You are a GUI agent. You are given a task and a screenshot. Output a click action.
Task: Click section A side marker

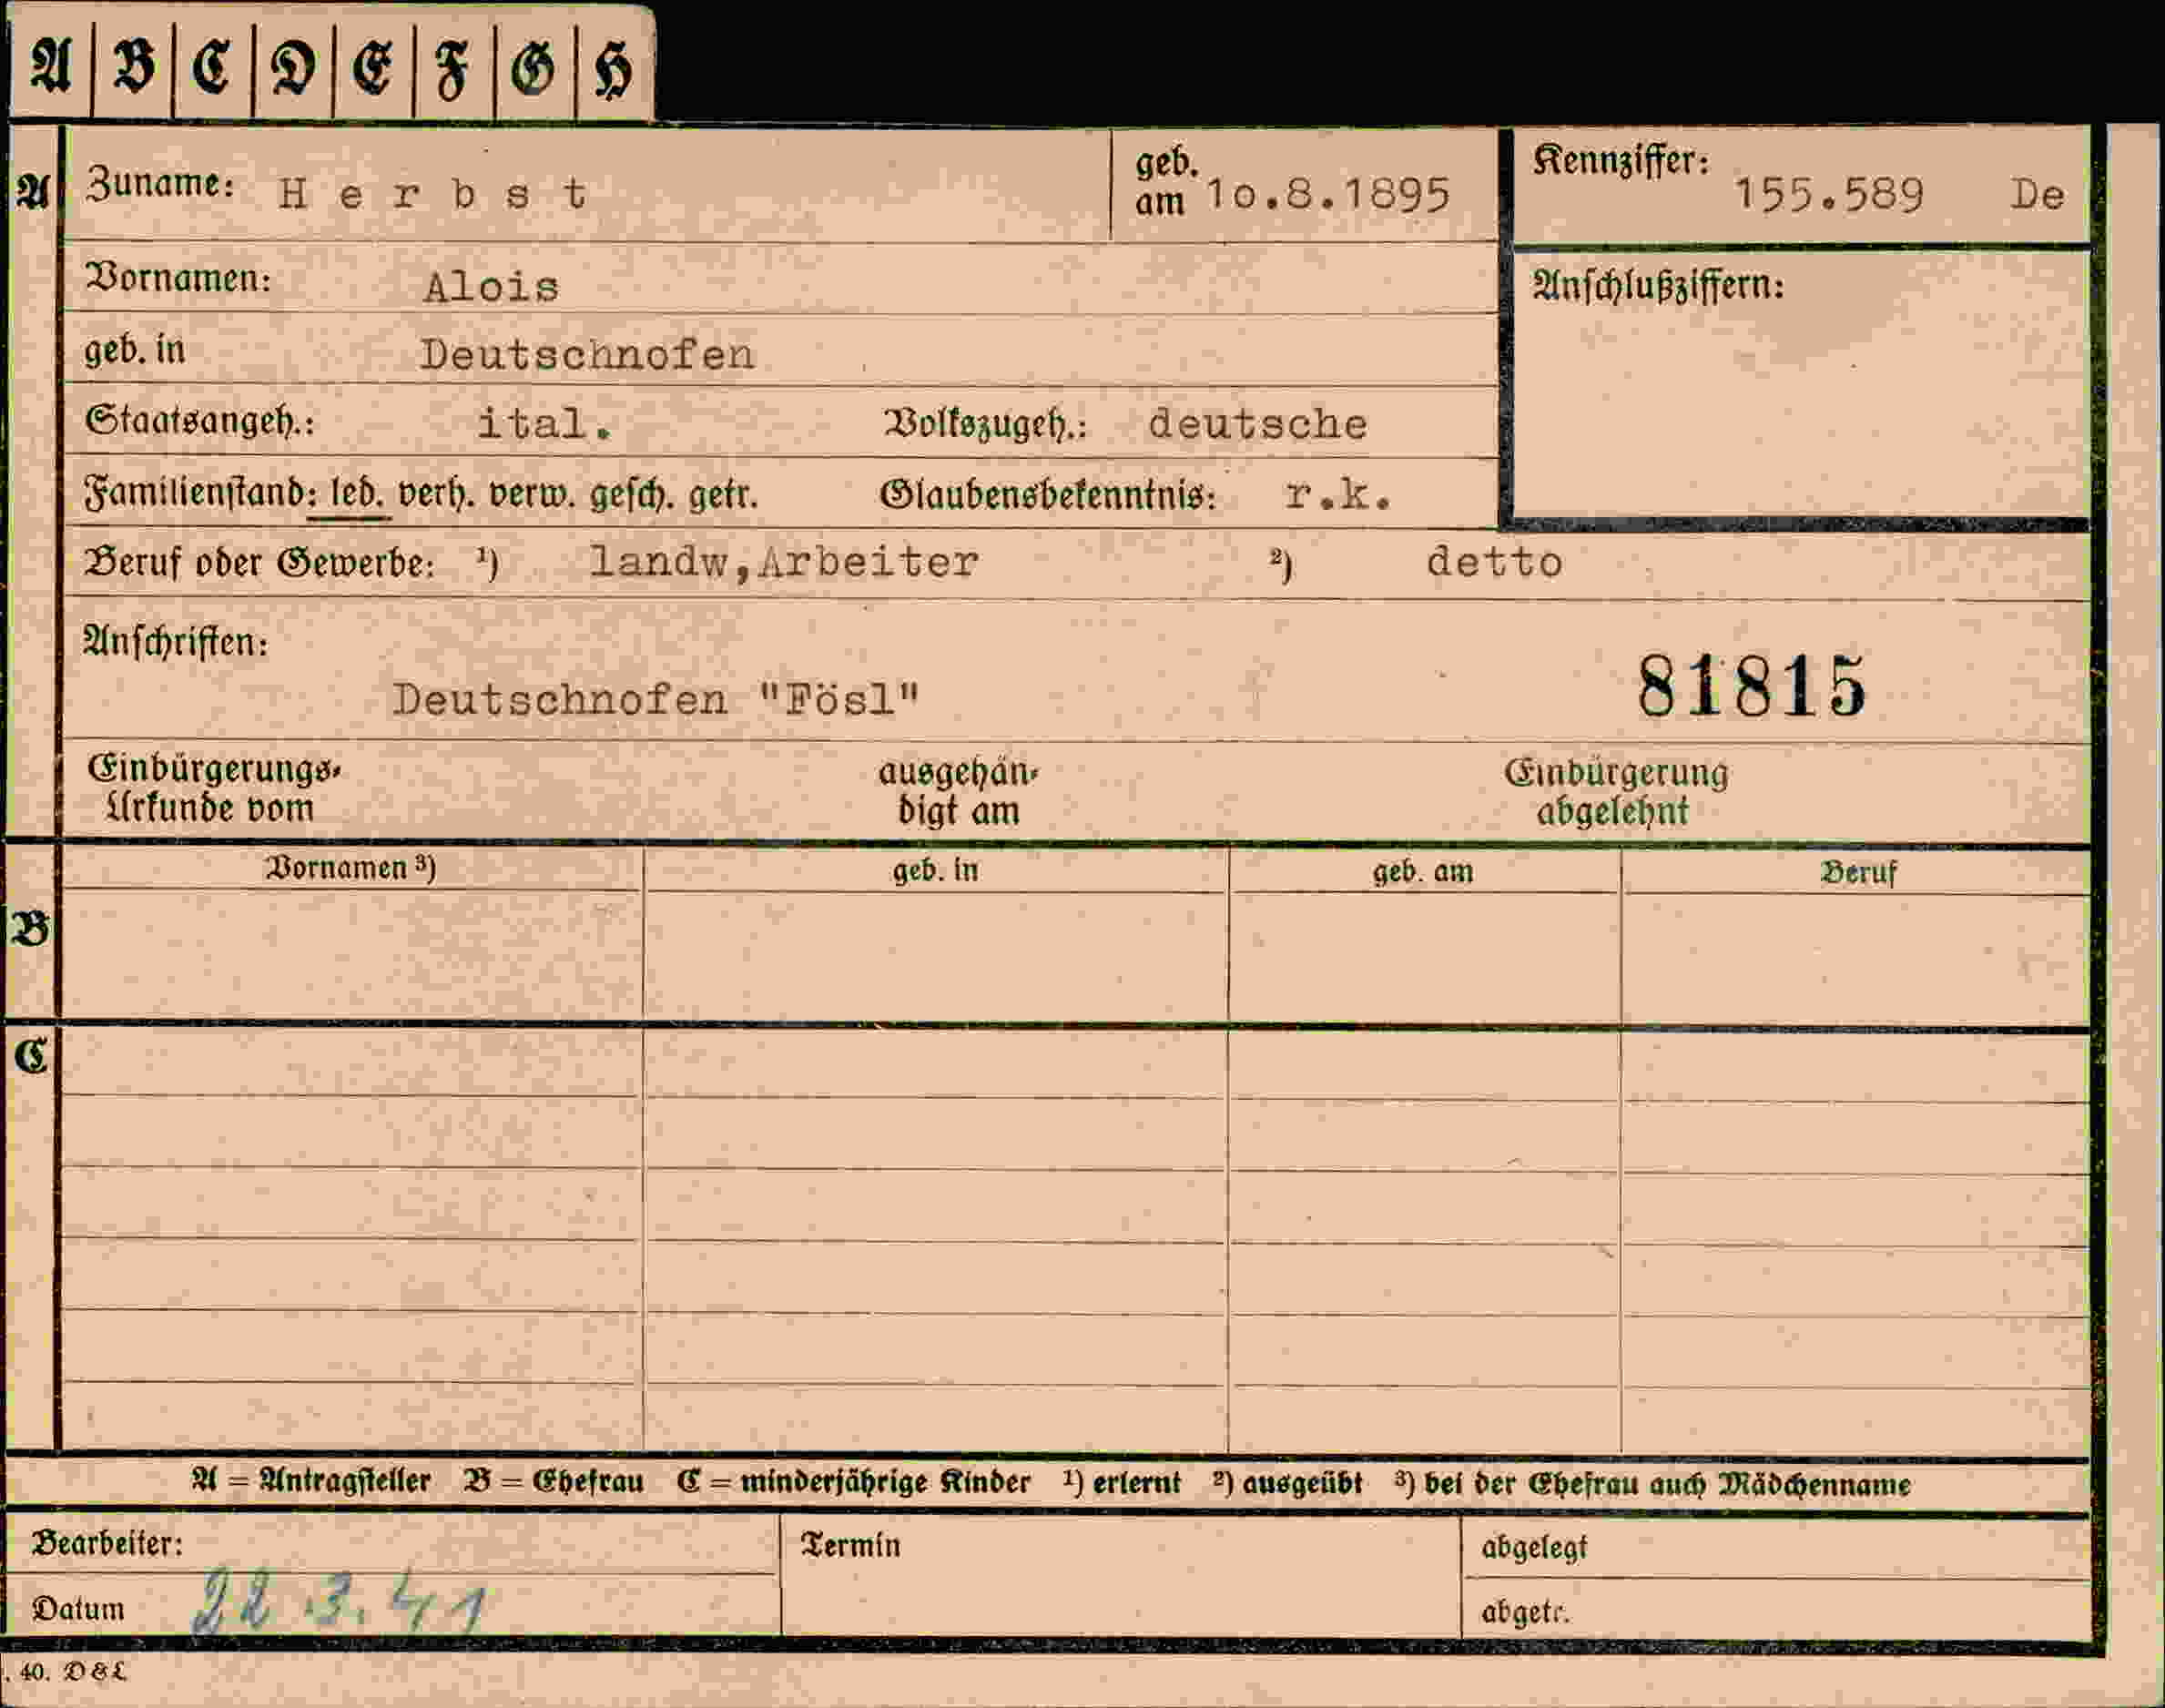(x=33, y=192)
